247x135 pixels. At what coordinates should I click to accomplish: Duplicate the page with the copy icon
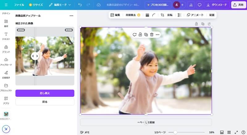point(203,24)
